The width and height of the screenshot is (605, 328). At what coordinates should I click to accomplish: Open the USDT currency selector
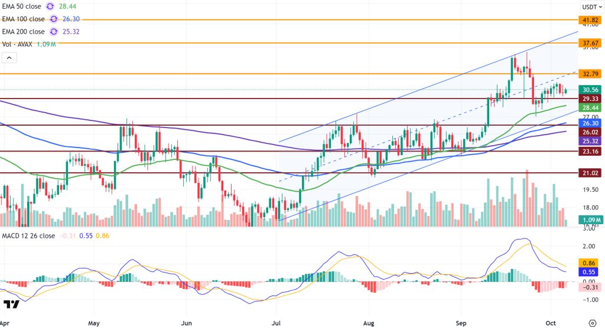point(590,7)
